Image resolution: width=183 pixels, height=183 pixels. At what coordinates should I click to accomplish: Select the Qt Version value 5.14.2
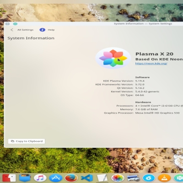[140, 88]
